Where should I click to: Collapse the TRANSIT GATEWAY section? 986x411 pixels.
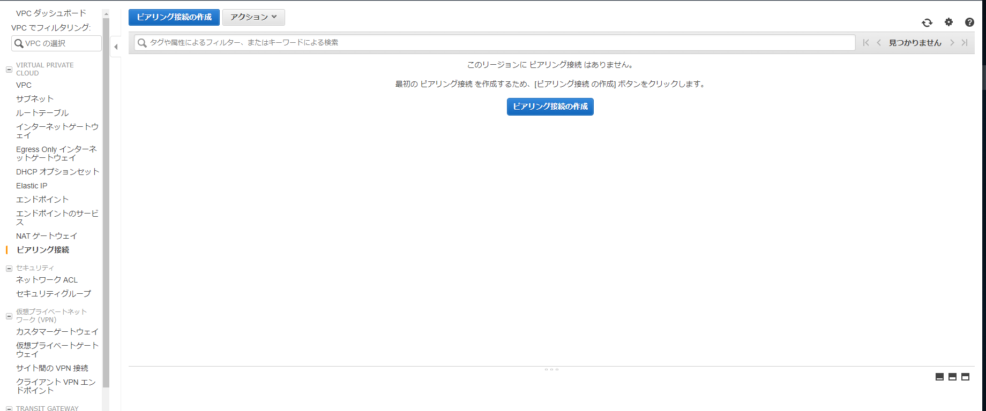(x=9, y=408)
